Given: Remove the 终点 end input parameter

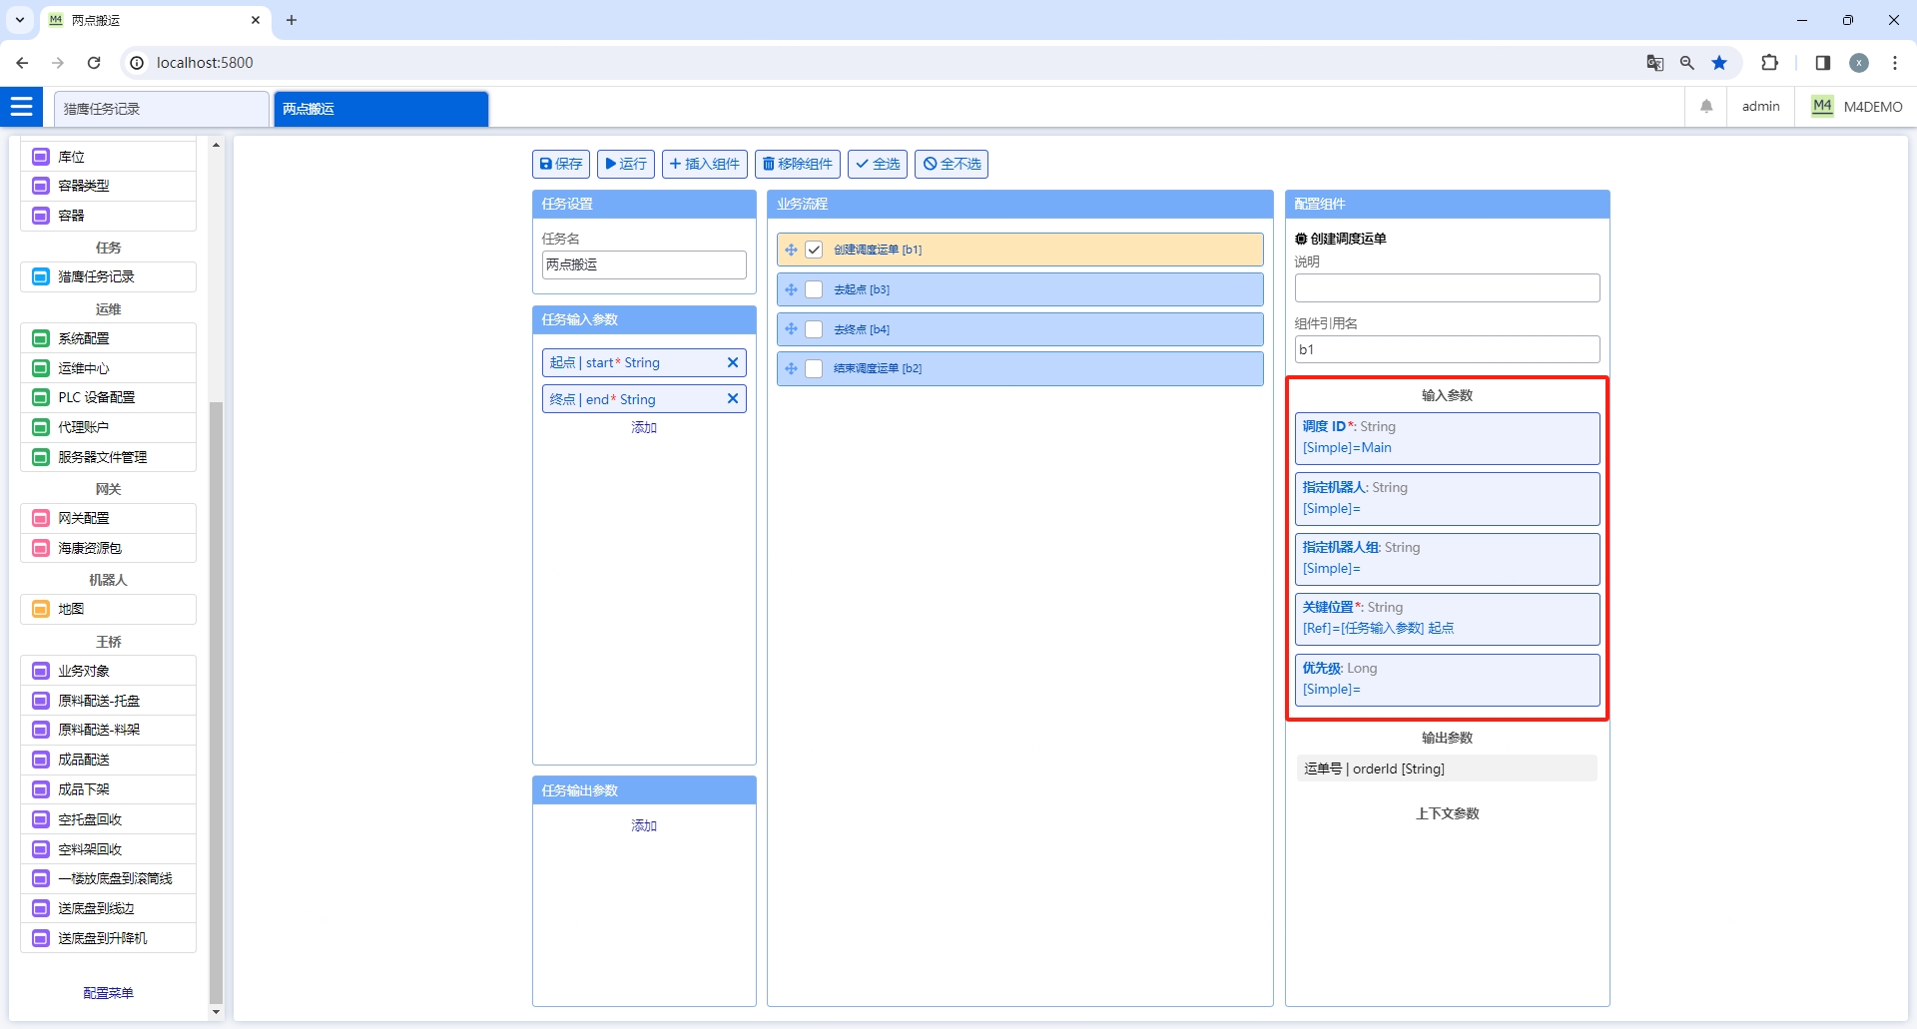Looking at the screenshot, I should click(x=733, y=398).
